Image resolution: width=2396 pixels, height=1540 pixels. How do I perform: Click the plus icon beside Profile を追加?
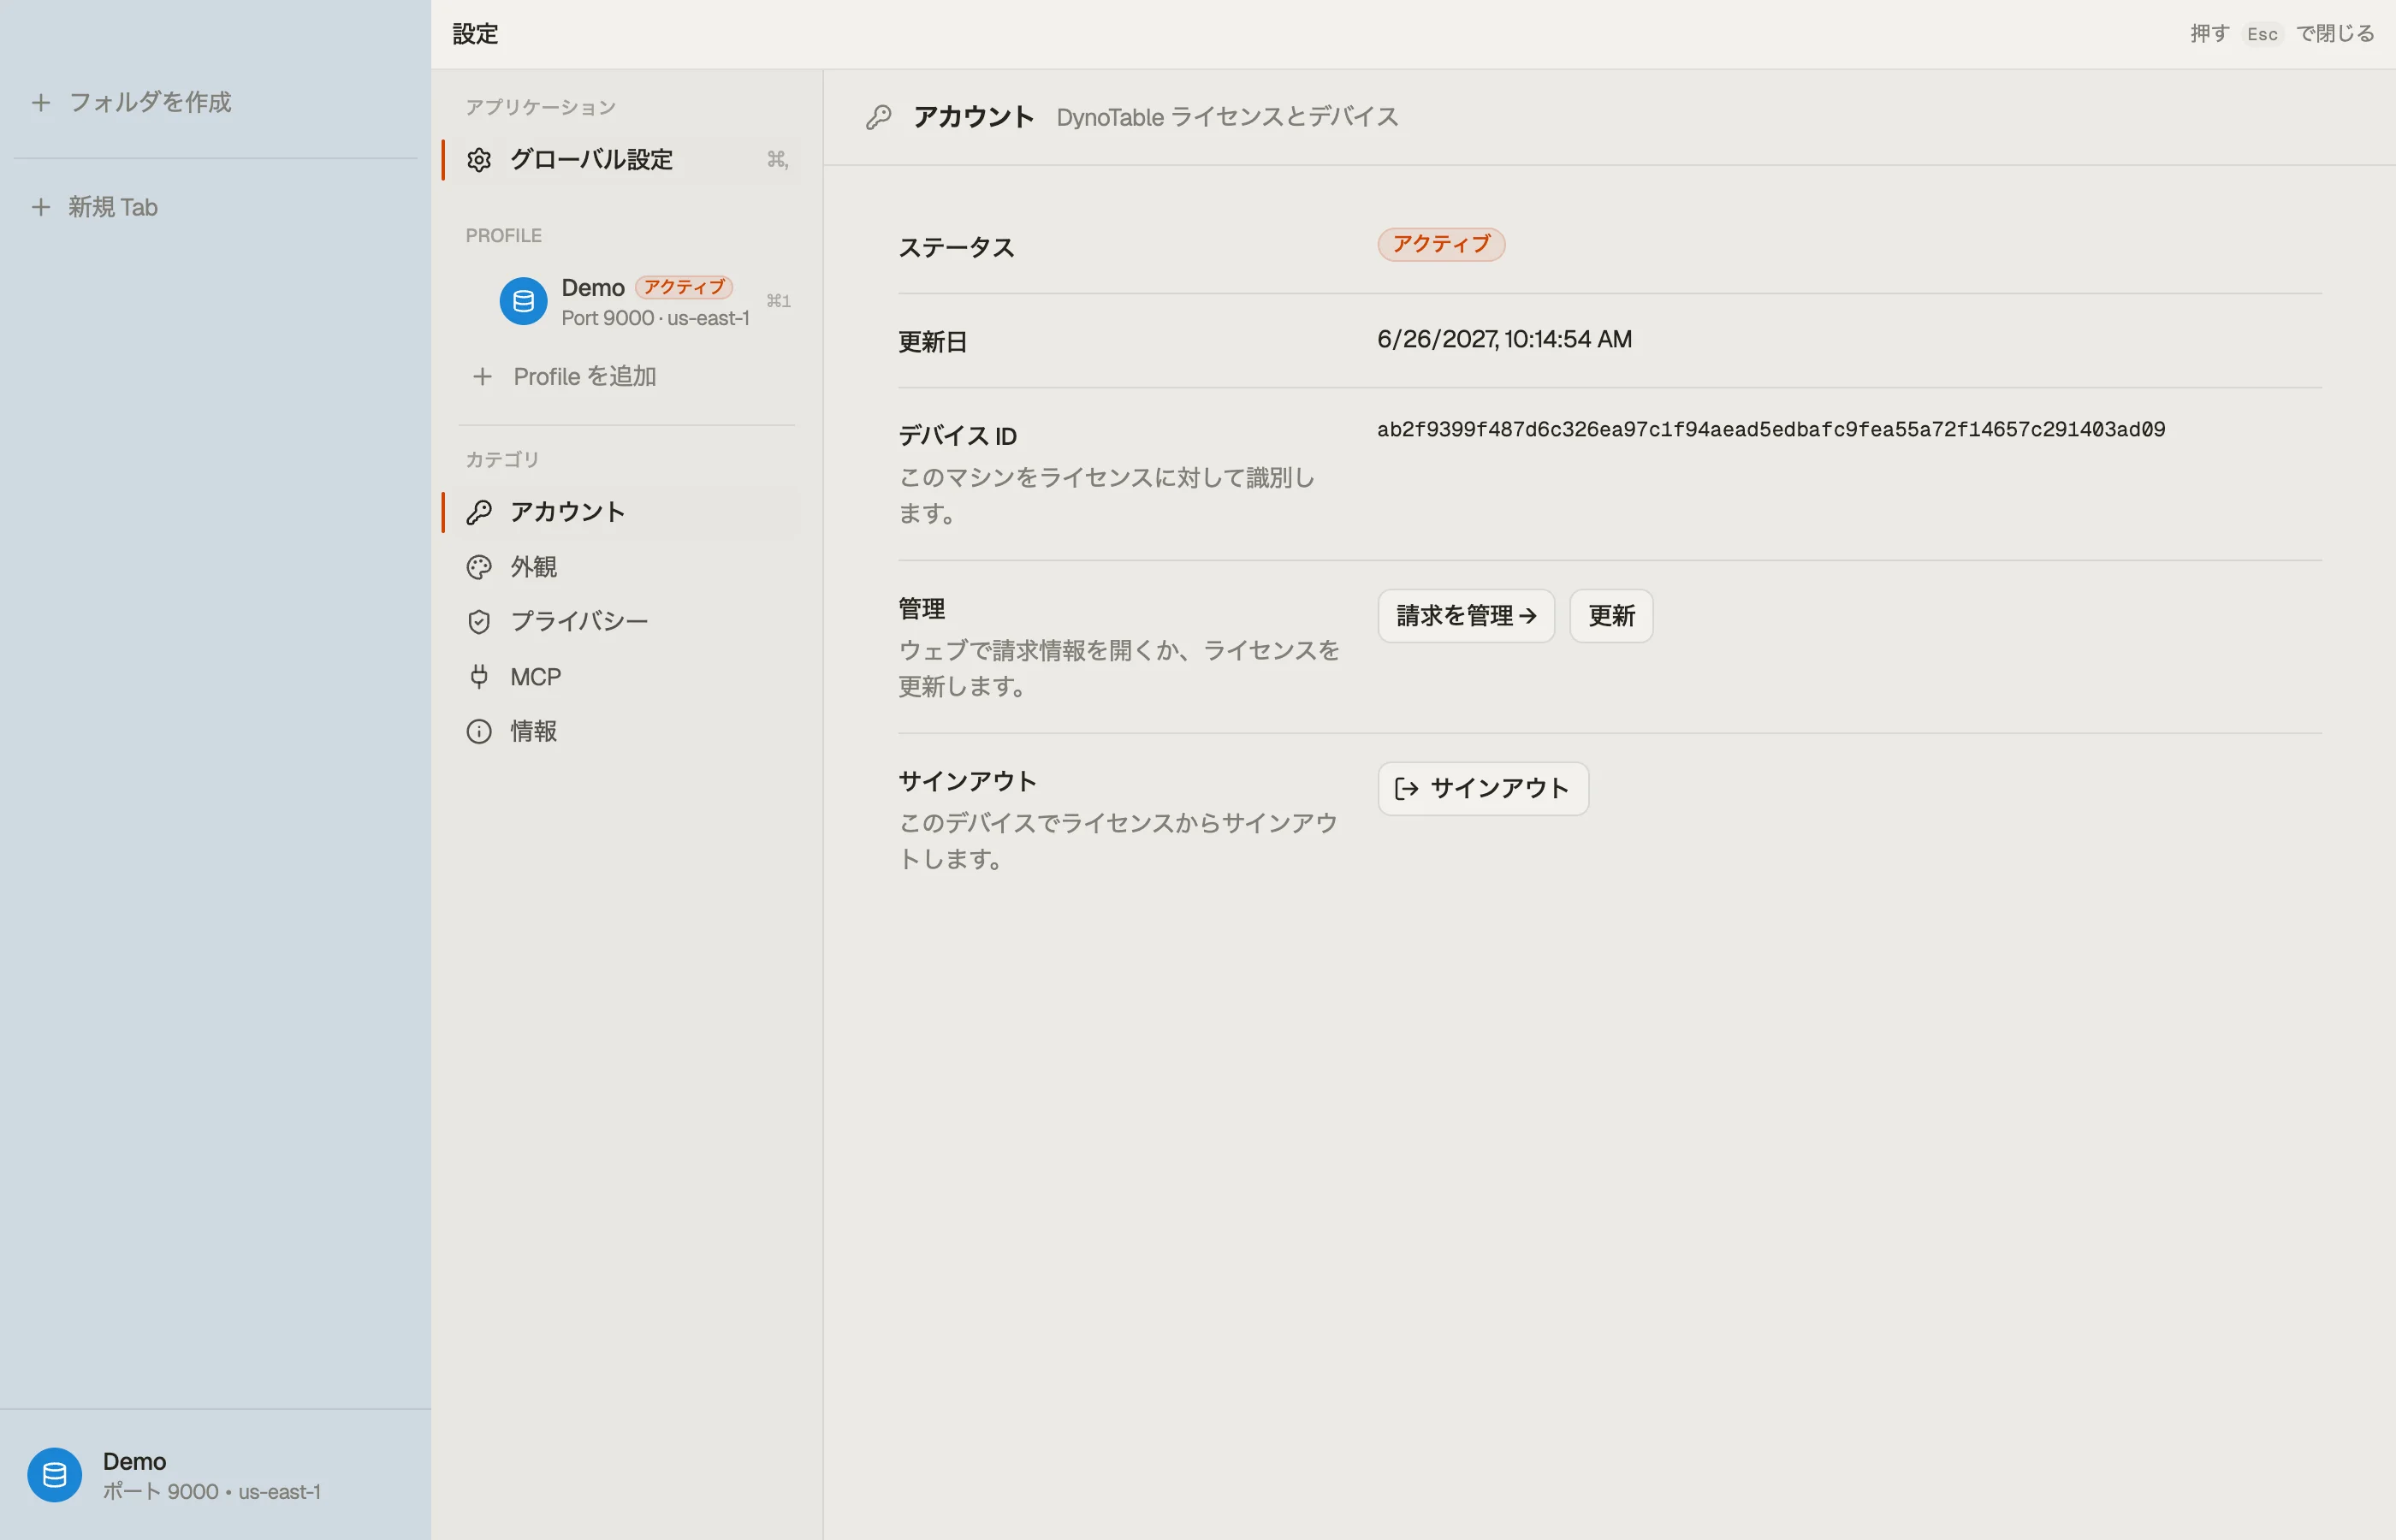[x=482, y=377]
